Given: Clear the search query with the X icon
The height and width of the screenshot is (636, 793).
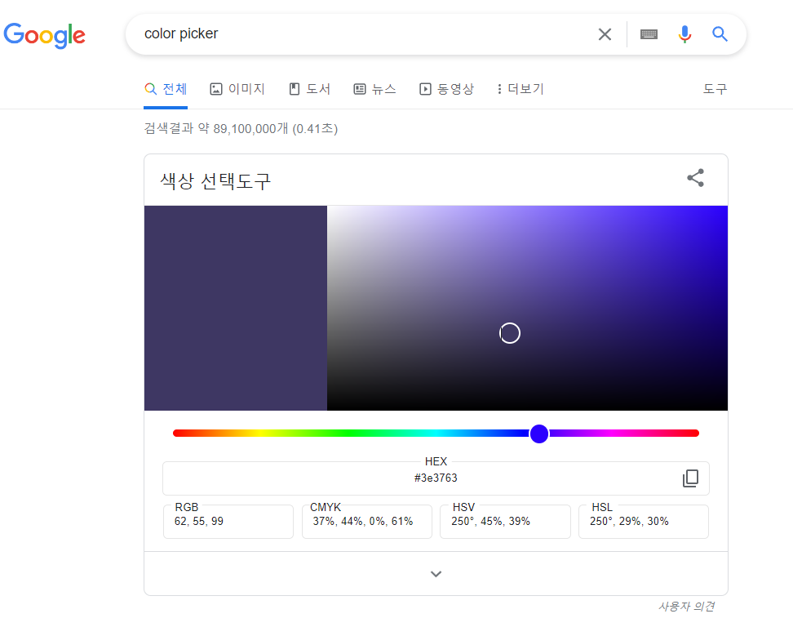Looking at the screenshot, I should pyautogui.click(x=605, y=34).
